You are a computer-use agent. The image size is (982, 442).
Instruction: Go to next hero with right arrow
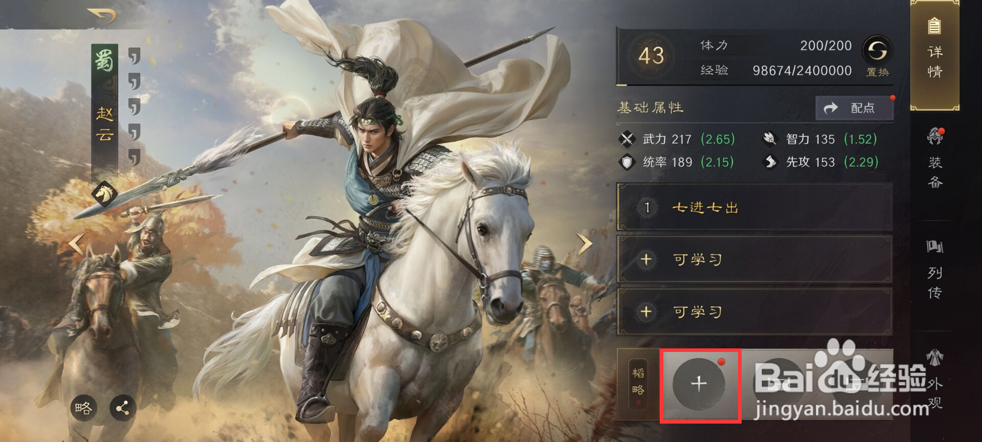(x=585, y=245)
